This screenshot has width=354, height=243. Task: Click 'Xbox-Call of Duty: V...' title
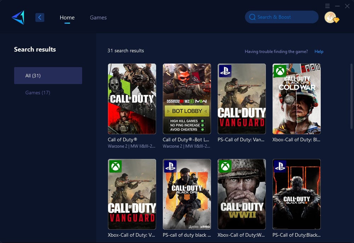click(x=131, y=235)
